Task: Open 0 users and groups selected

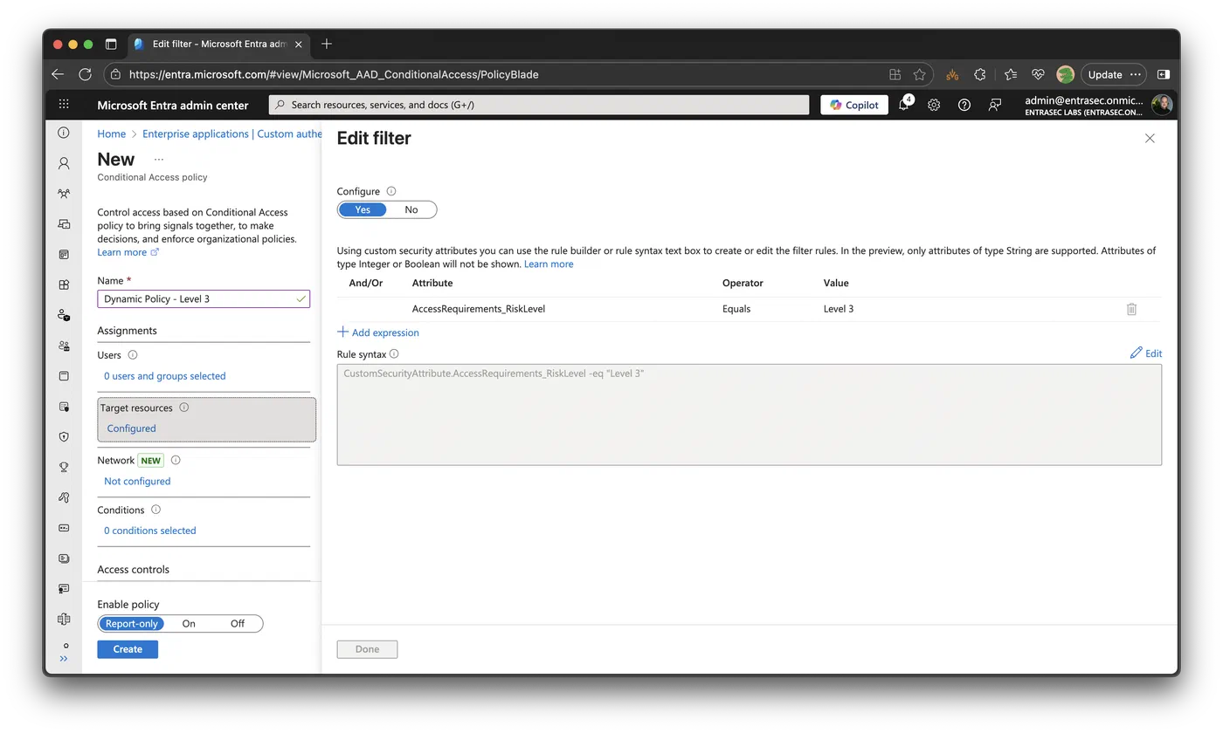Action: [x=165, y=376]
